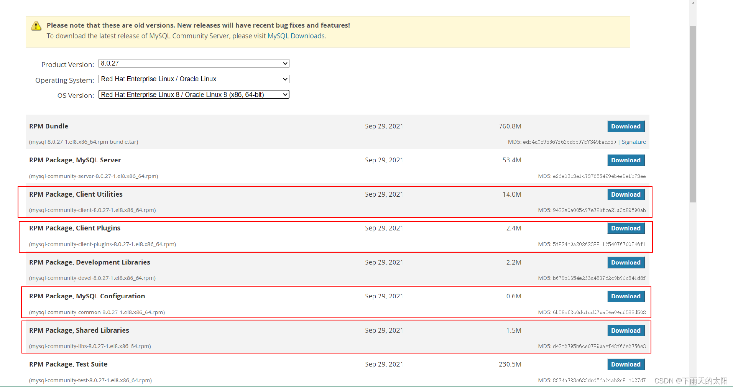Click the Operating System label
The width and height of the screenshot is (733, 388).
point(64,80)
